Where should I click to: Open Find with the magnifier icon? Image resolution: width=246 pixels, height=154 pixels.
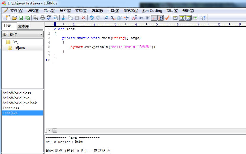106,18
